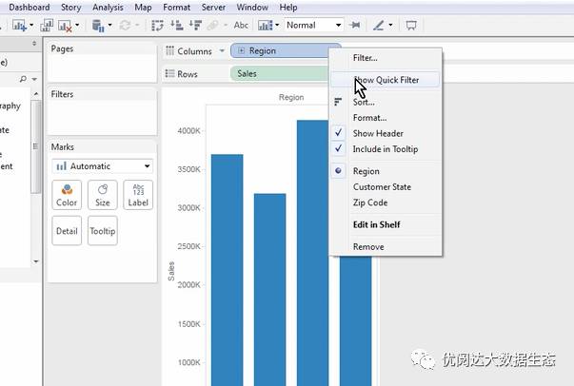Select the Customer State radio option

(382, 187)
